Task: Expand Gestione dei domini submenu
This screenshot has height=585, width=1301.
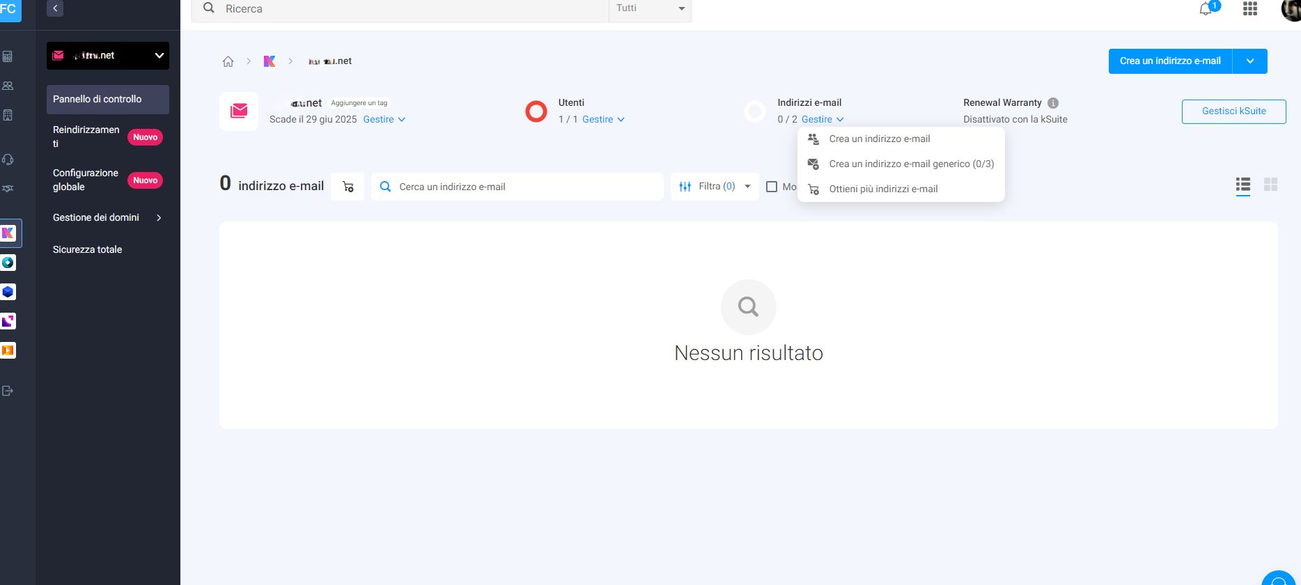Action: point(108,218)
